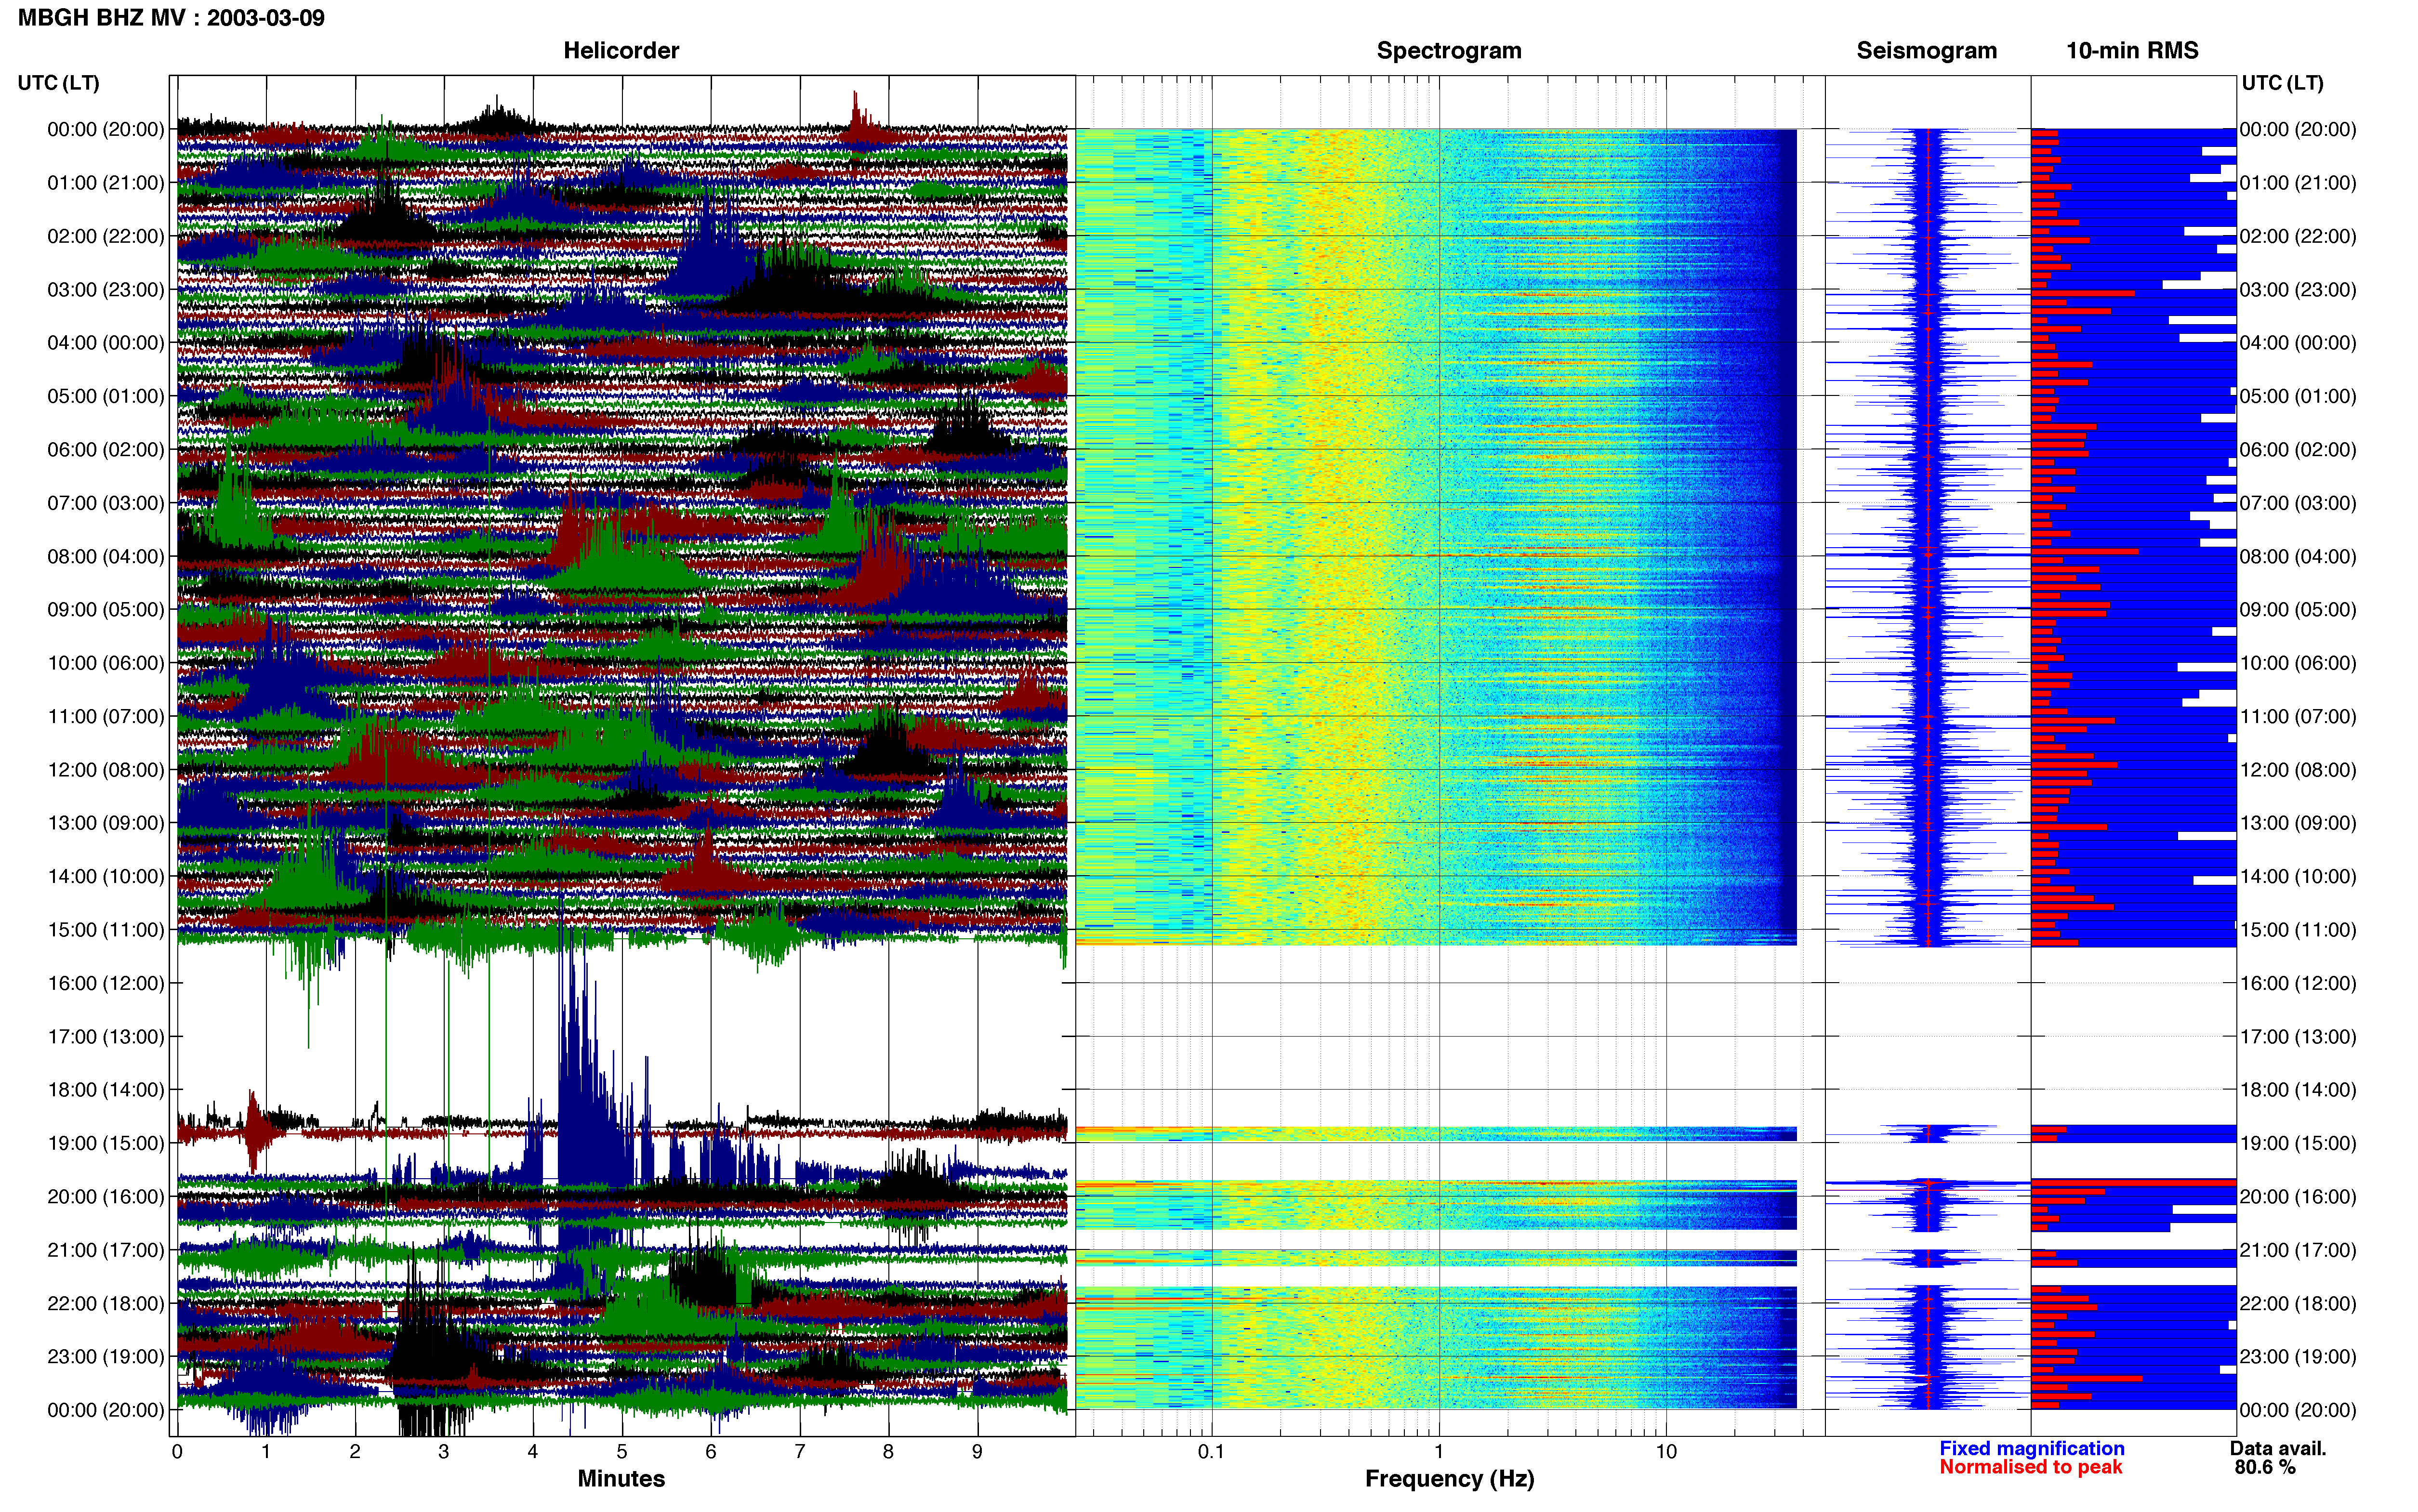Click the minute 5 tick label on helicorder axis
The image size is (2418, 1512).
(x=622, y=1452)
